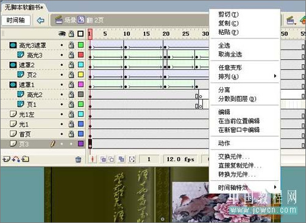
Task: Click the playhead at frame 1
Action: pos(90,34)
